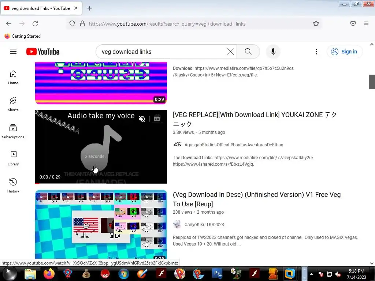Open the flags checkerboard video thumbnail
375x281 pixels.
click(101, 224)
